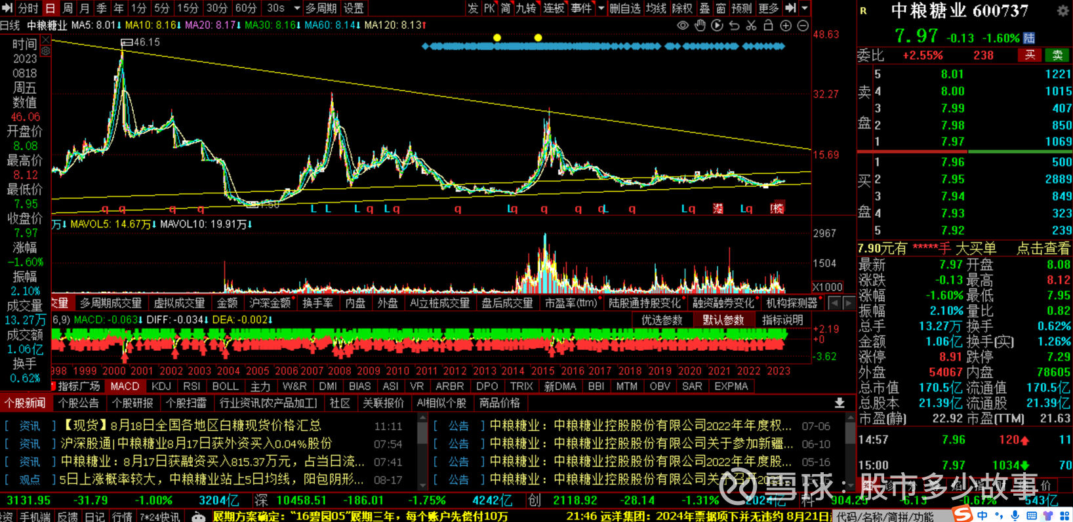Download news with the download arrow icon
Image resolution: width=1073 pixels, height=522 pixels.
839,403
